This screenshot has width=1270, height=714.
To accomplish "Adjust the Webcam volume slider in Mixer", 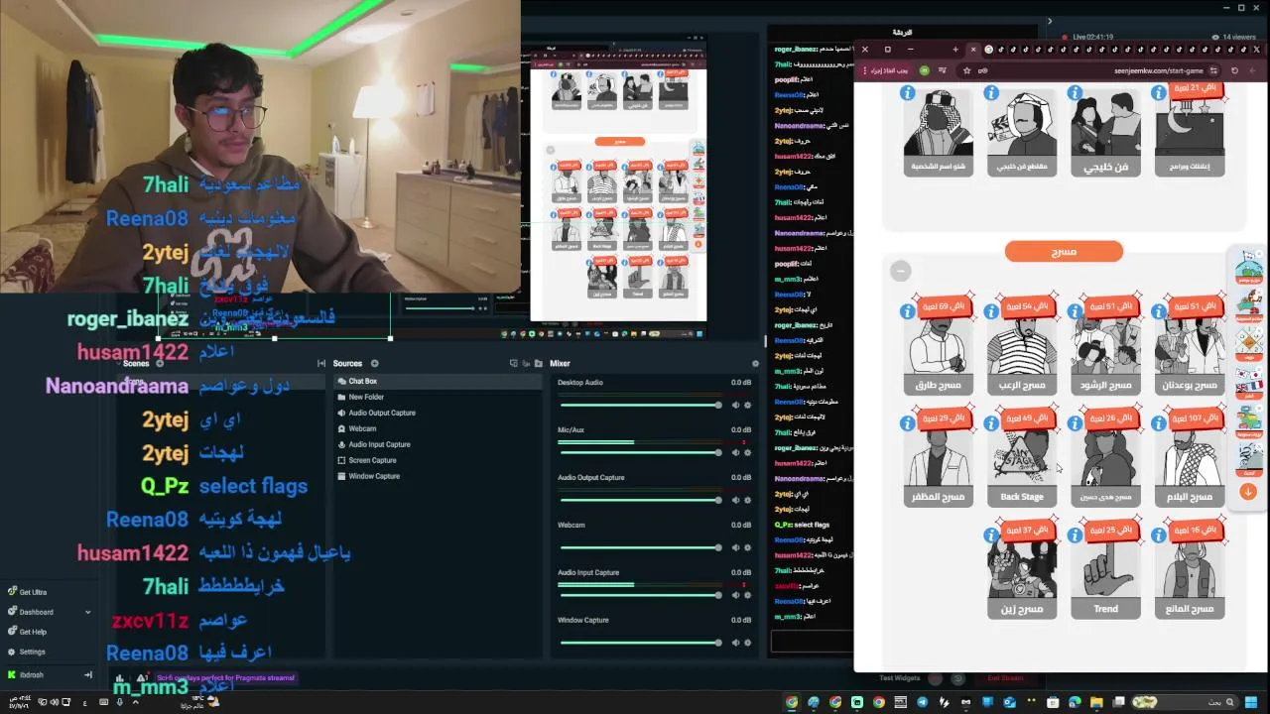I will [640, 547].
